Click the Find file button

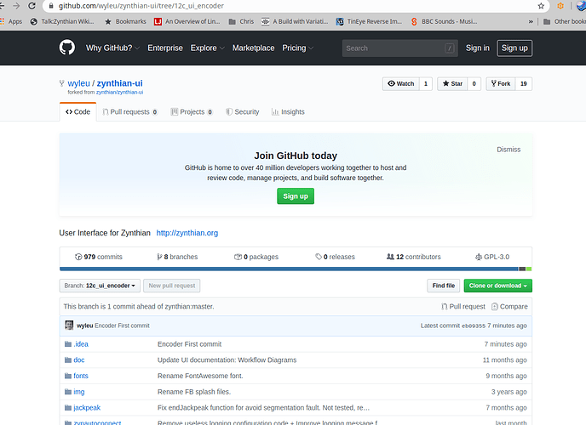[443, 286]
